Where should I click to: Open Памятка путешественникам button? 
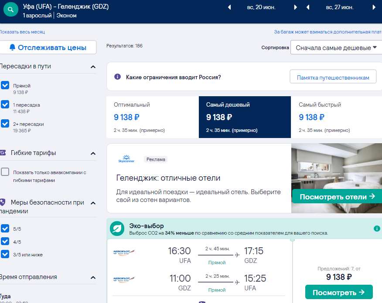[x=333, y=77]
